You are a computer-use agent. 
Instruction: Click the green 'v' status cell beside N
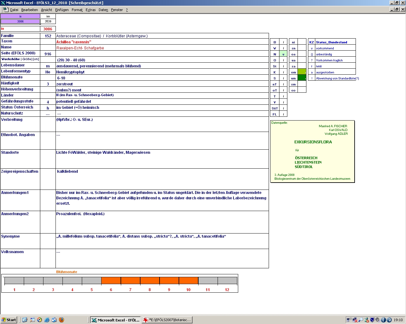[283, 54]
